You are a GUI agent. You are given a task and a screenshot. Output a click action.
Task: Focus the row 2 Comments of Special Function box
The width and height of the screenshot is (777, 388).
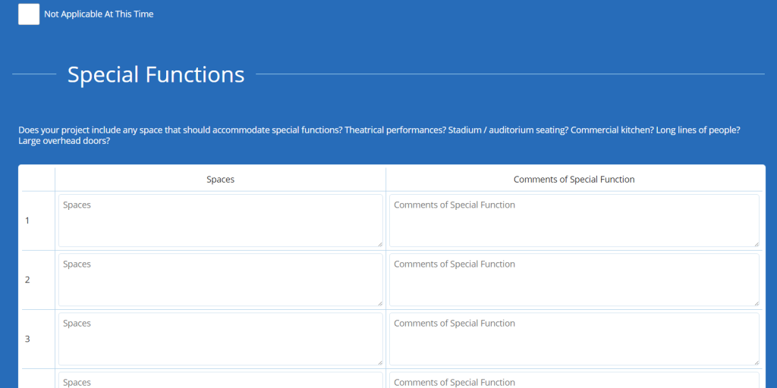pos(574,280)
